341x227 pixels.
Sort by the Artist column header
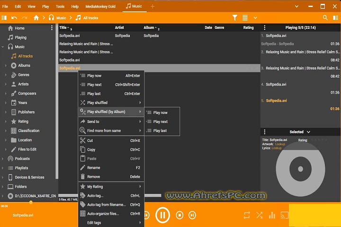[x=119, y=27]
